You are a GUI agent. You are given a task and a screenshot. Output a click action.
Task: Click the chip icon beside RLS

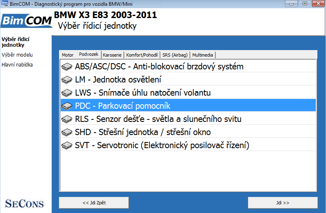[67, 119]
